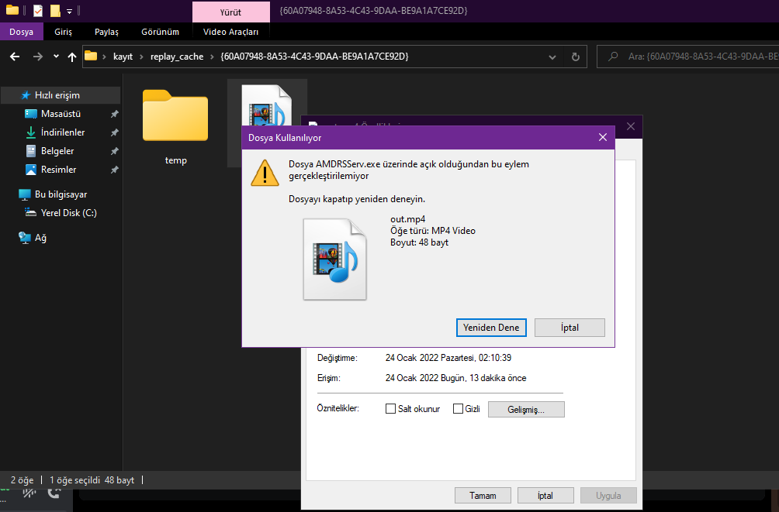Click Tamam in the properties window
The height and width of the screenshot is (512, 779).
(483, 495)
